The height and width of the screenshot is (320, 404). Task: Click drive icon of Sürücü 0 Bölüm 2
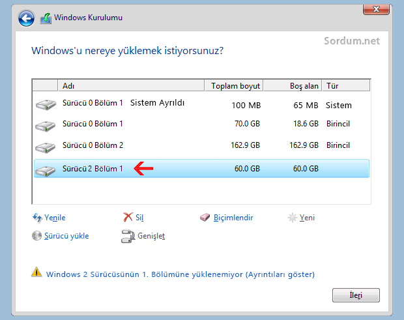[45, 148]
